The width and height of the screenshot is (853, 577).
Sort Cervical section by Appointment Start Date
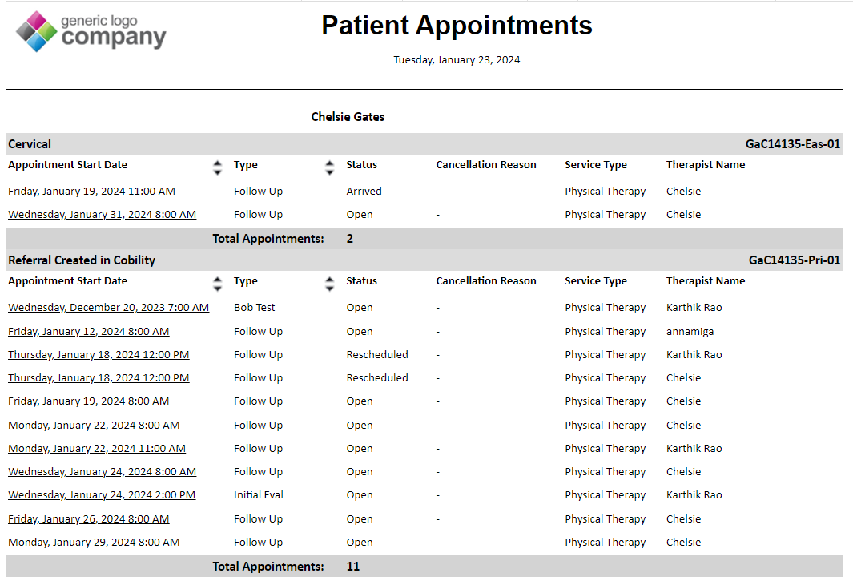[x=217, y=167]
